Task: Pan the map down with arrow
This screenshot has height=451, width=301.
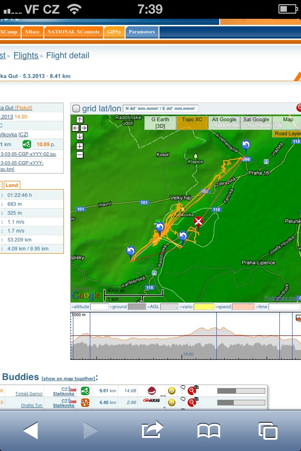Action: [x=80, y=136]
